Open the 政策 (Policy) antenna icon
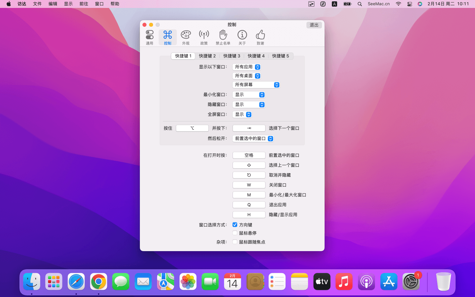Screen dimensions: 475x297 coord(204,37)
